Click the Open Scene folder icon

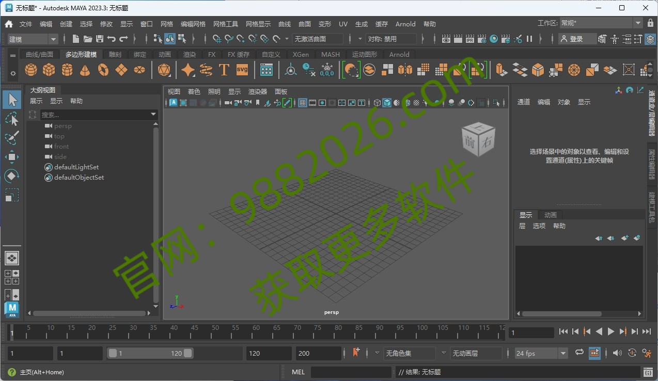point(88,39)
